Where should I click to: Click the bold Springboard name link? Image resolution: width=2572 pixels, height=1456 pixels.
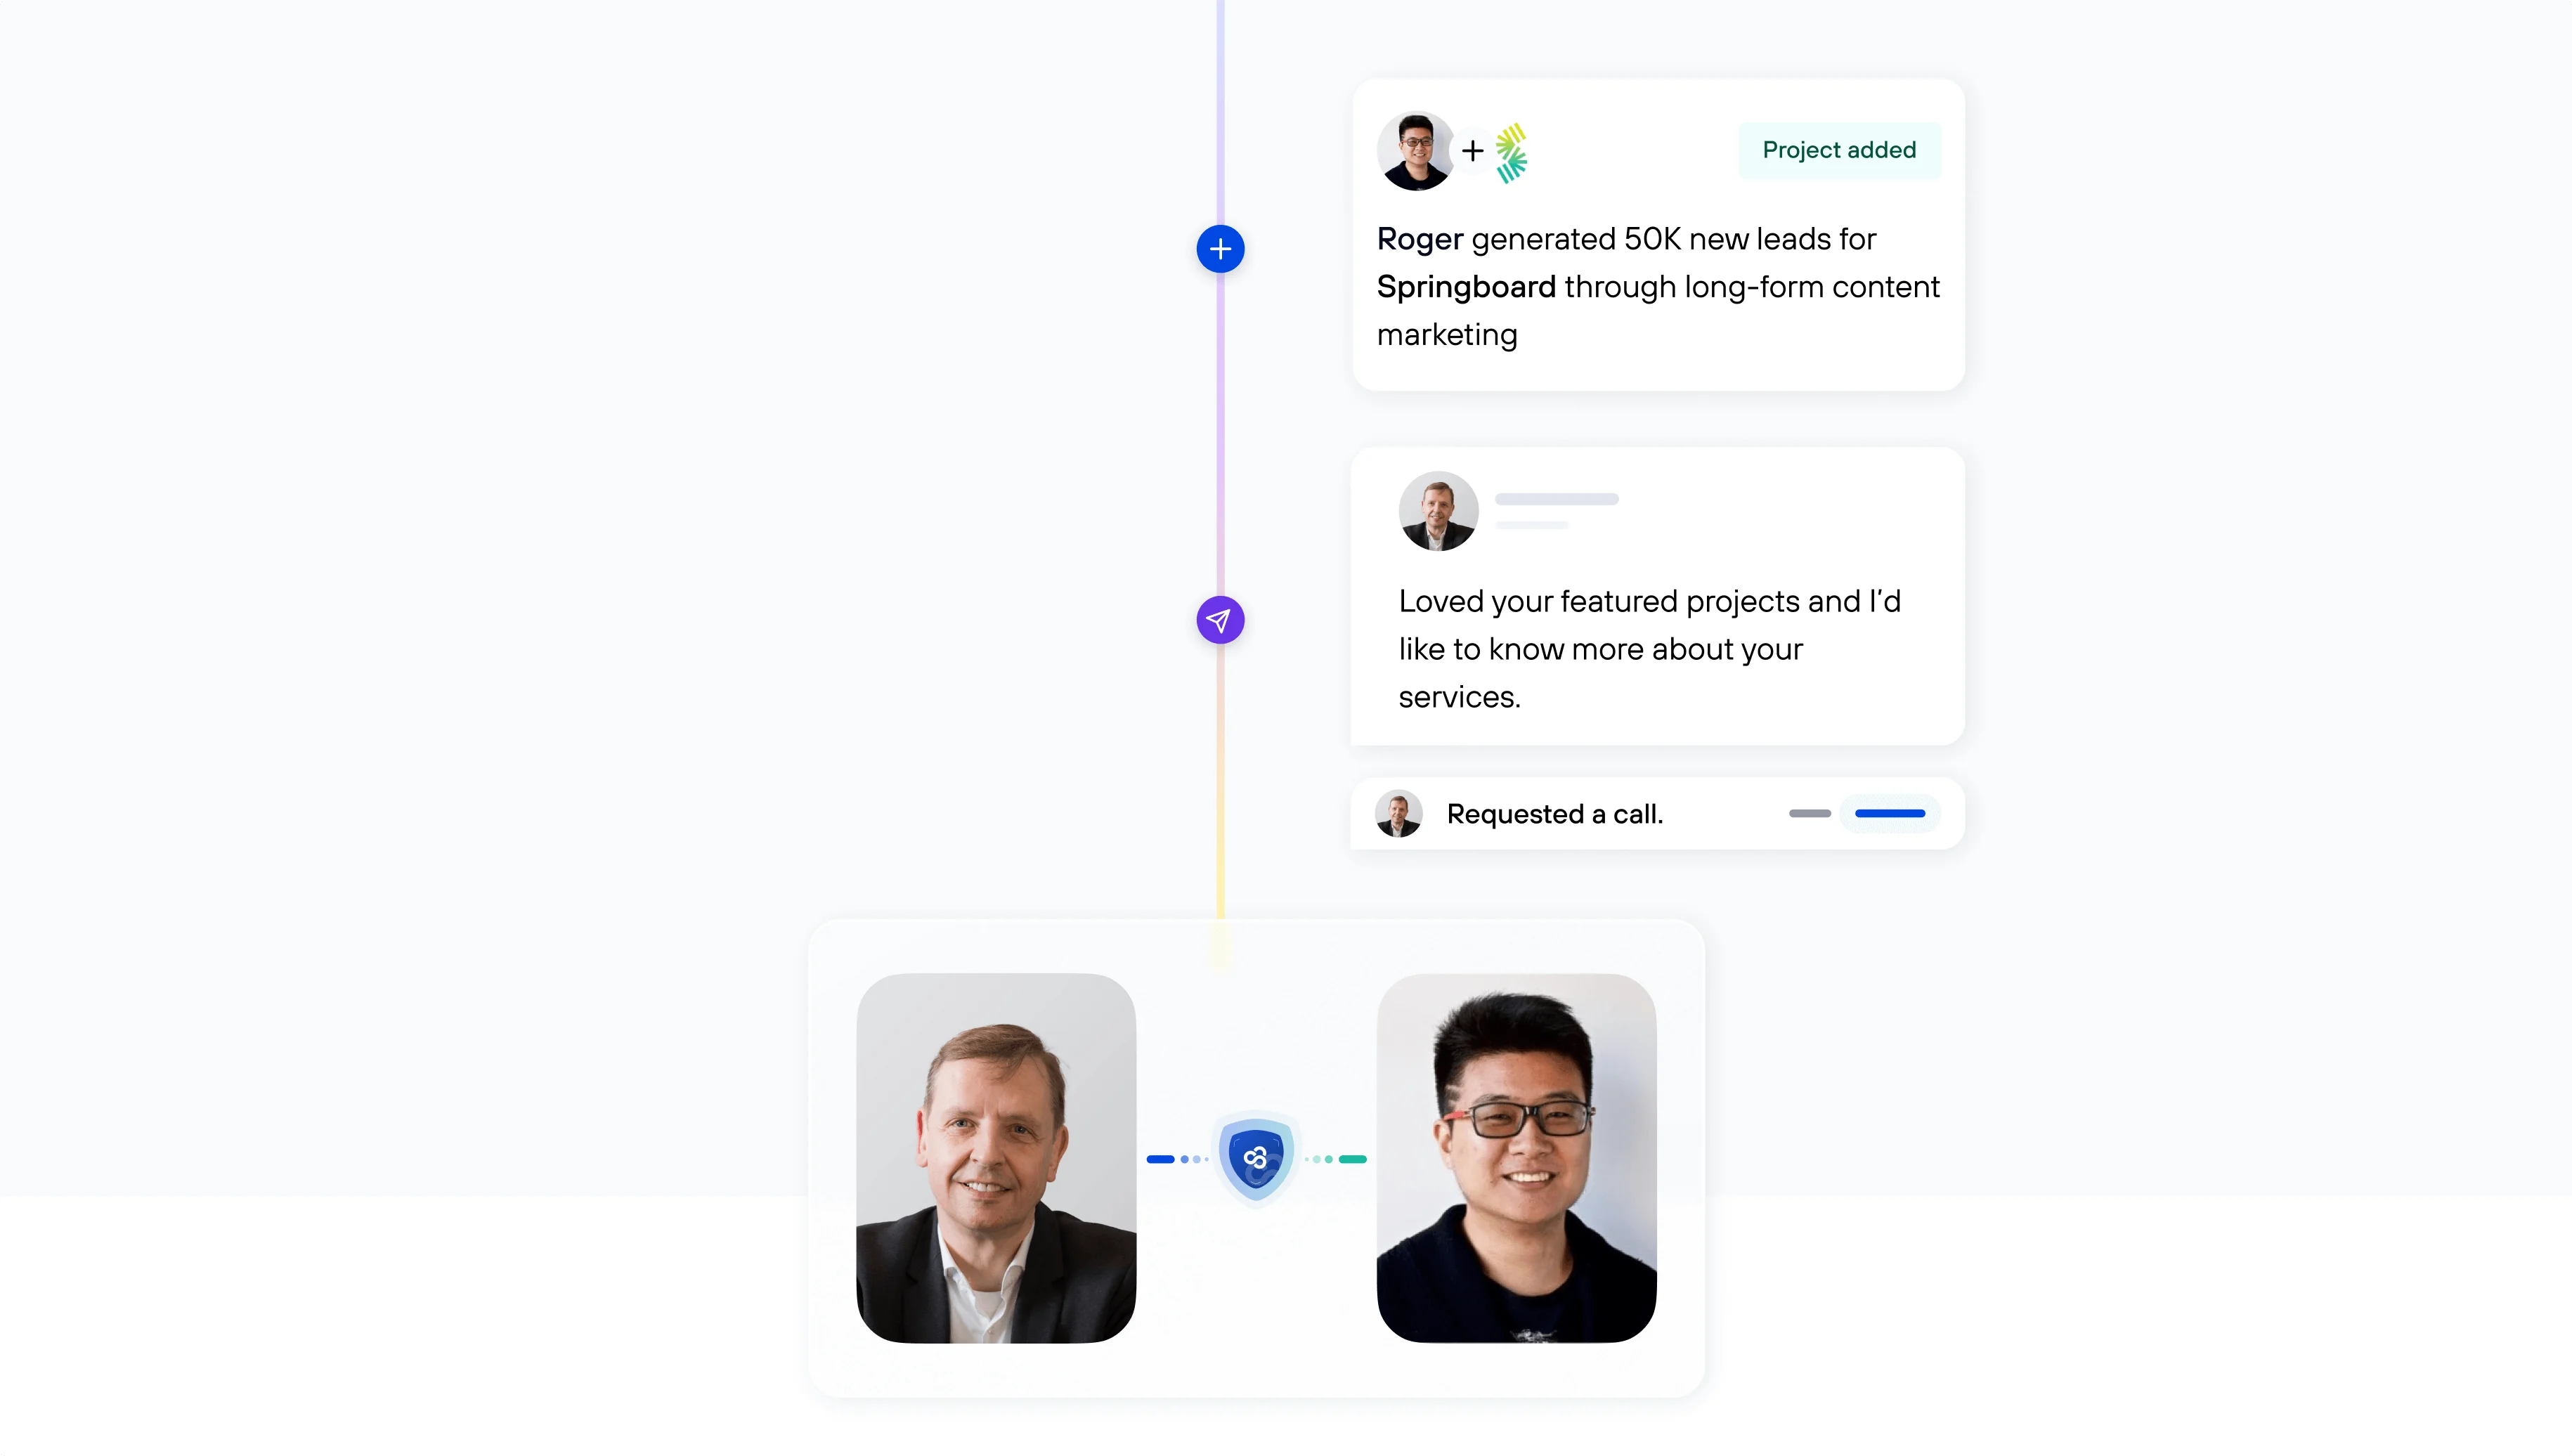1466,287
